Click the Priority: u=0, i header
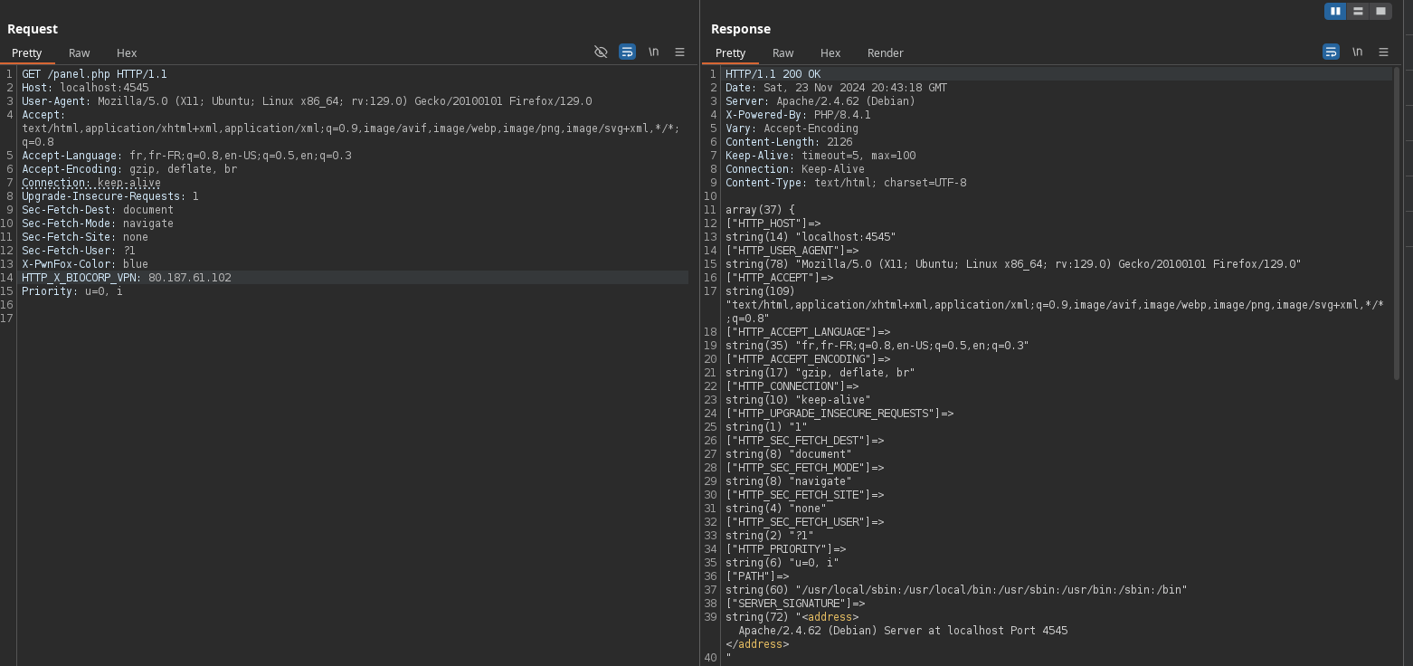This screenshot has width=1413, height=666. click(x=72, y=291)
